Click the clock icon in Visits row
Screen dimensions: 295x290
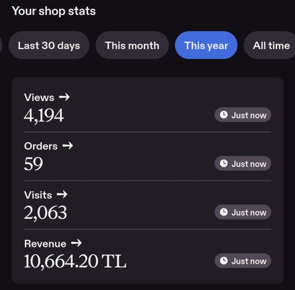[x=224, y=212]
